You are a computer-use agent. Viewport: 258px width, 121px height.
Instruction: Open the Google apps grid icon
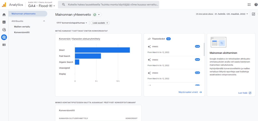[x=249, y=4]
